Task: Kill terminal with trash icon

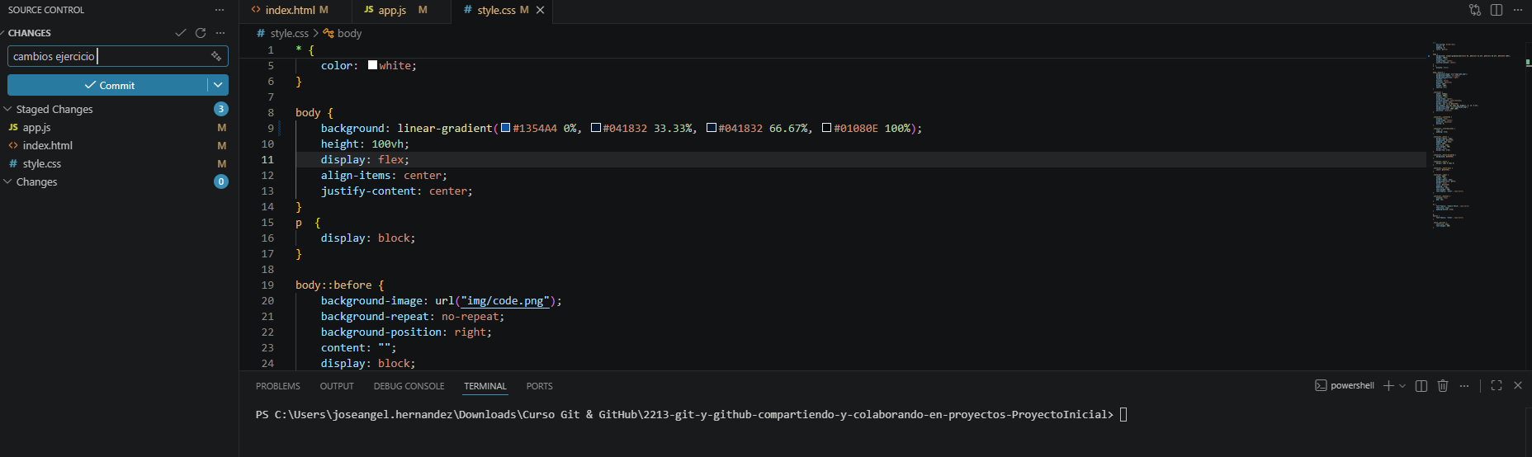Action: pos(1443,385)
